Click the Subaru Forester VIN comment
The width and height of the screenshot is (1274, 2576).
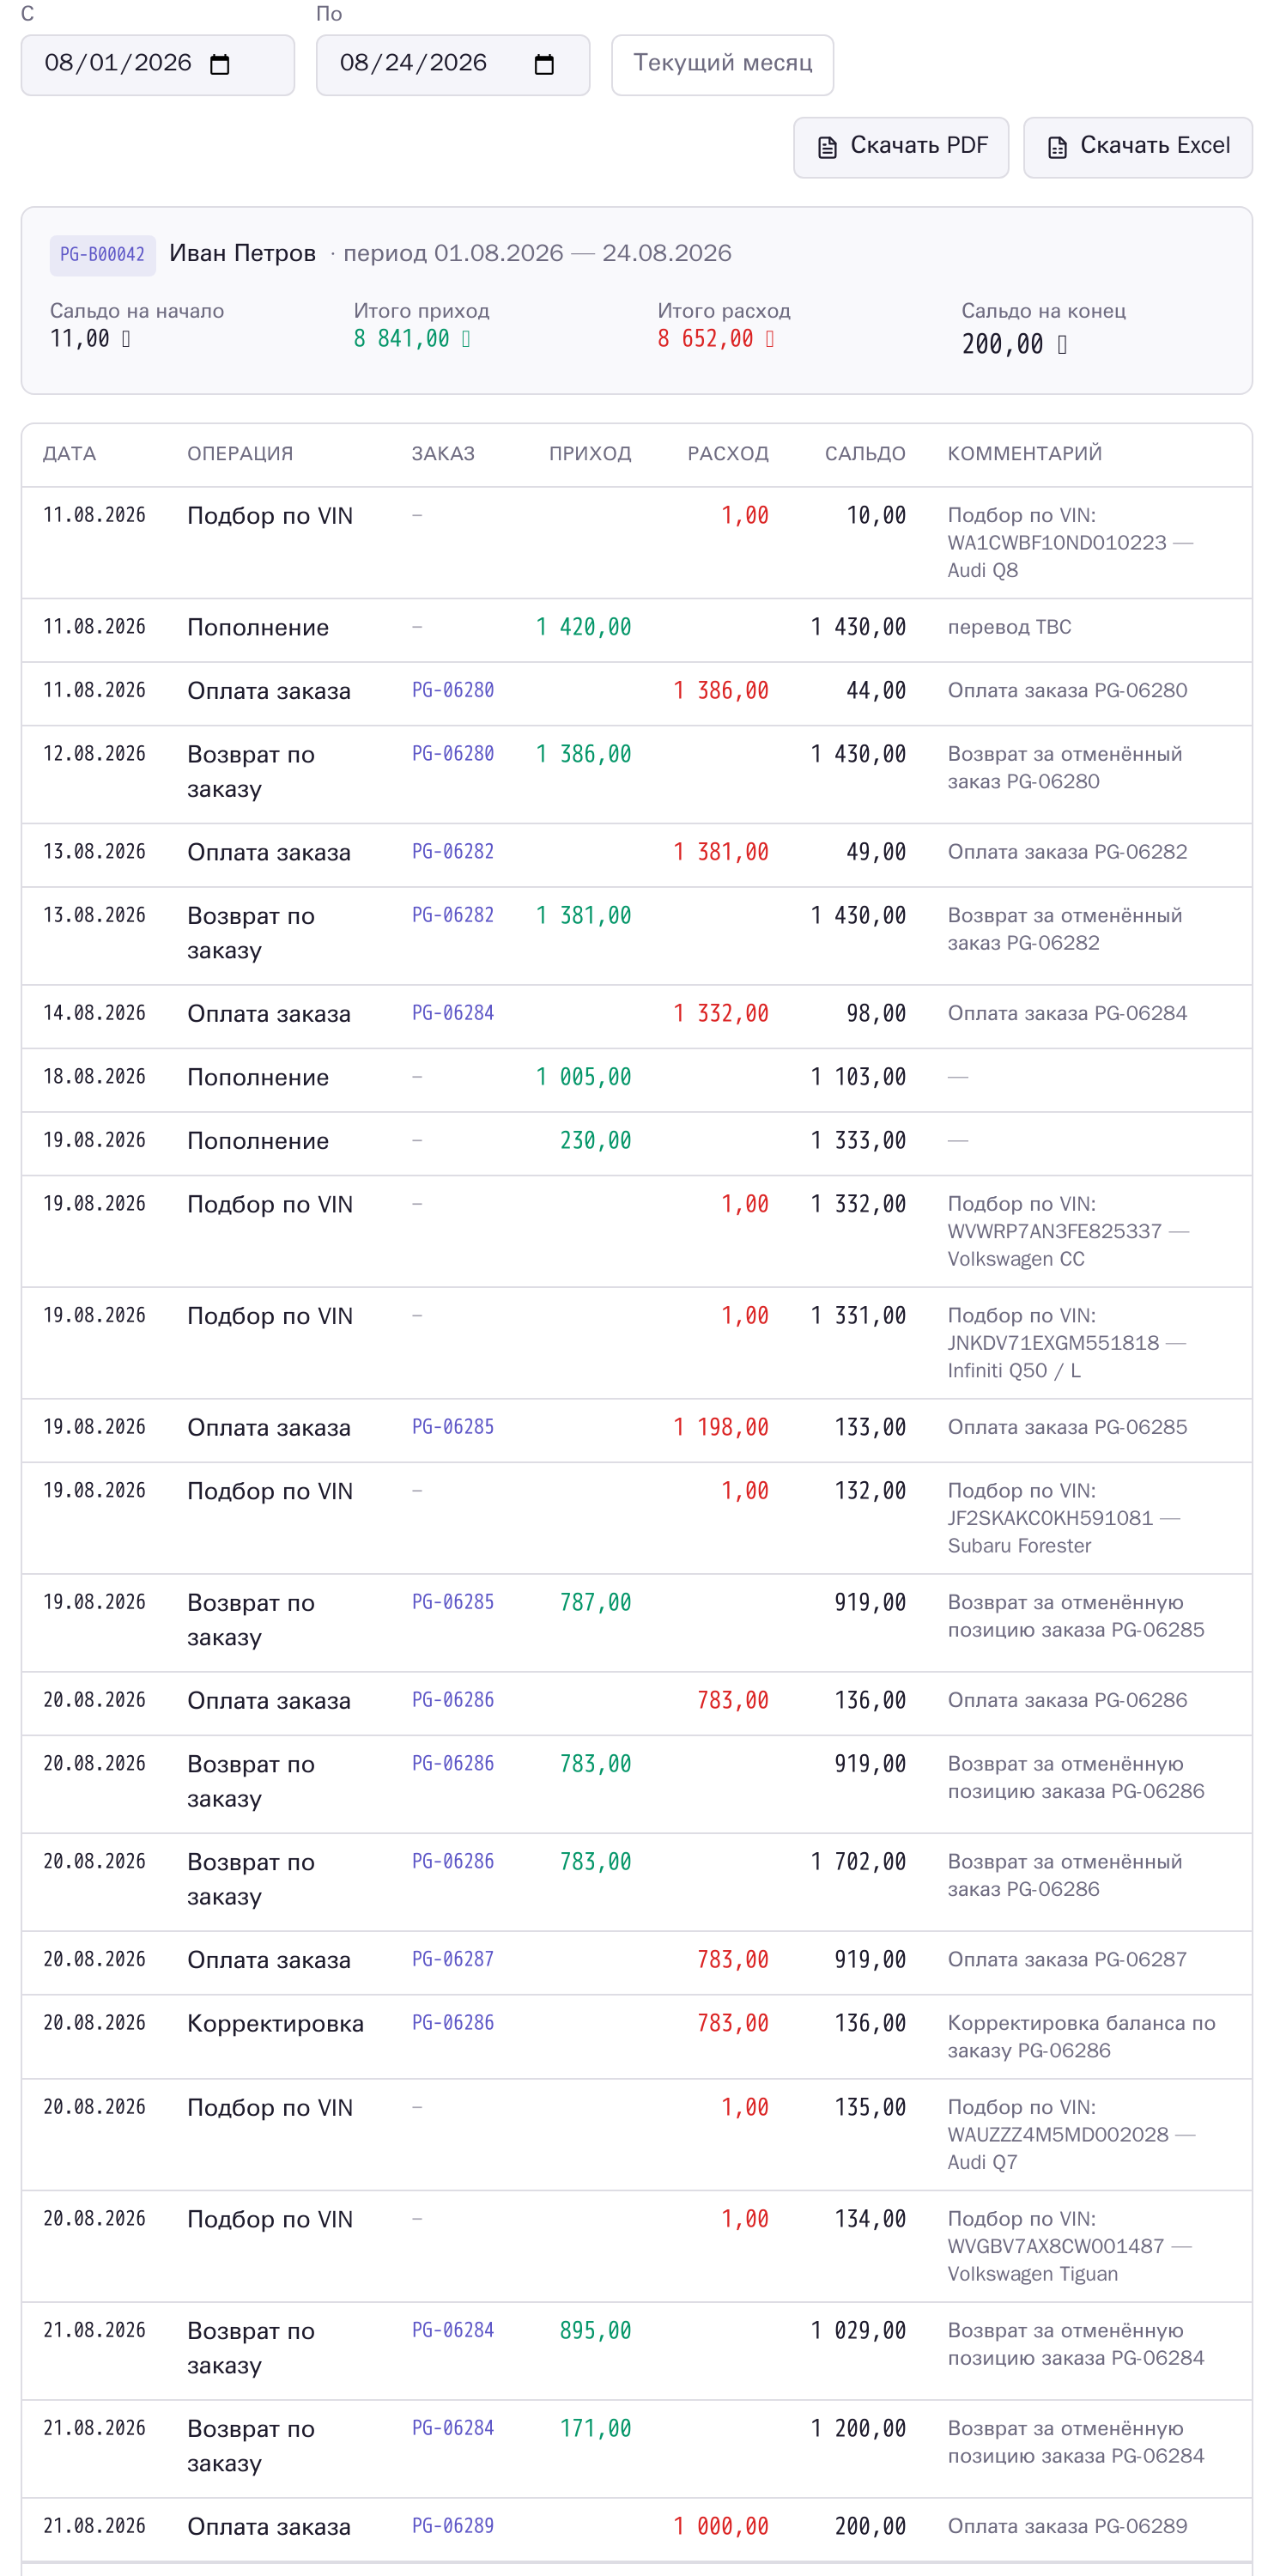coord(1064,1518)
